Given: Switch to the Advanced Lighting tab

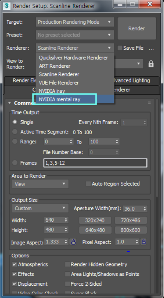Looking at the screenshot, I should (136, 80).
